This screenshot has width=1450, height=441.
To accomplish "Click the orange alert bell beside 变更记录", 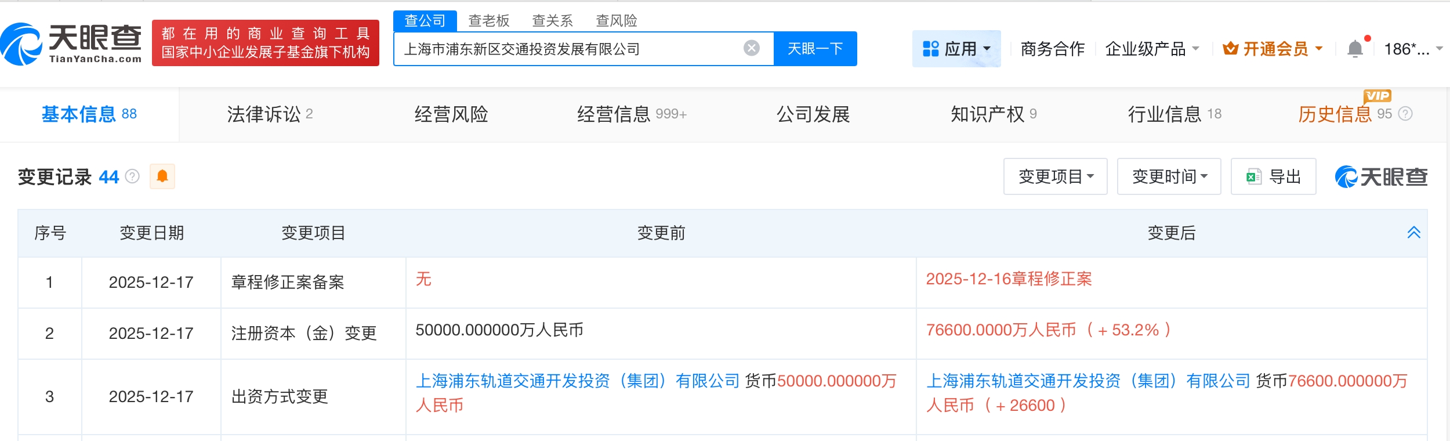I will (162, 176).
